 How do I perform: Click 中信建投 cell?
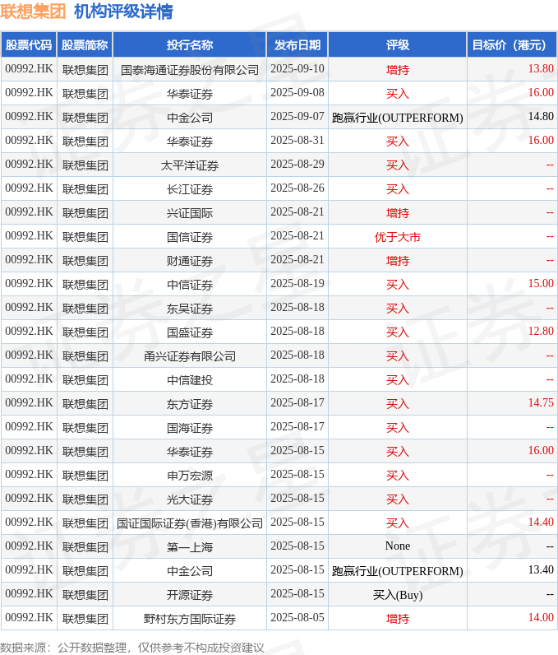[x=190, y=379]
